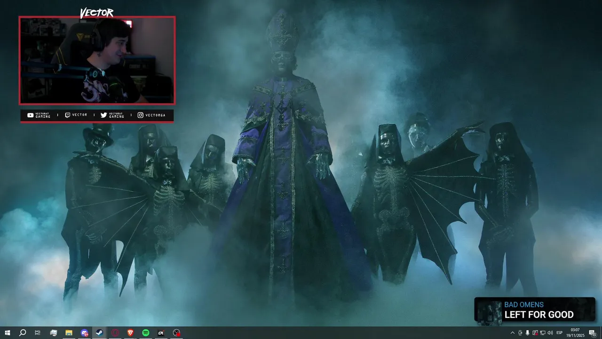Image resolution: width=602 pixels, height=339 pixels.
Task: Open File Explorer folder icon
Action: [69, 333]
